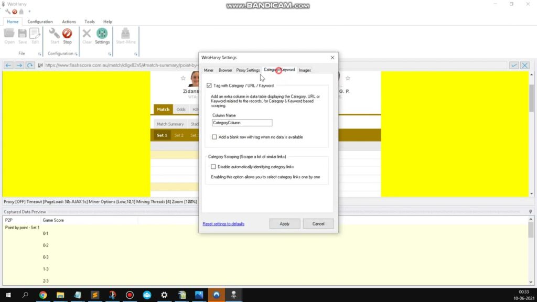Open File Explorer from taskbar
The width and height of the screenshot is (537, 302).
click(60, 295)
